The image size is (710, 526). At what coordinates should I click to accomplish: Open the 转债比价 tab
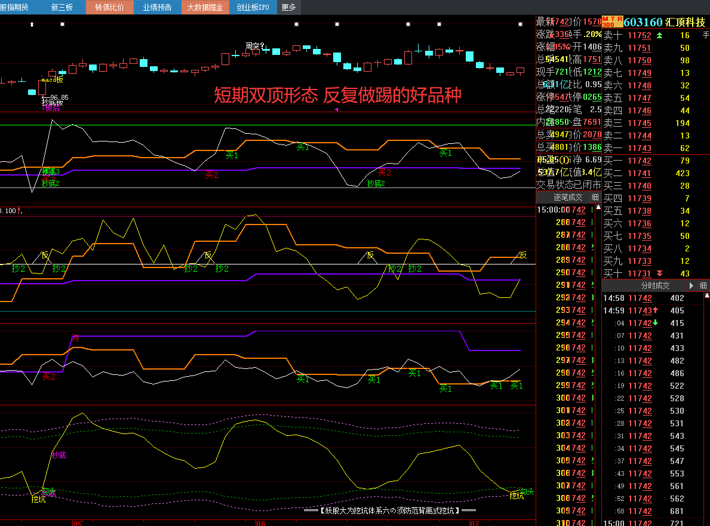(110, 7)
